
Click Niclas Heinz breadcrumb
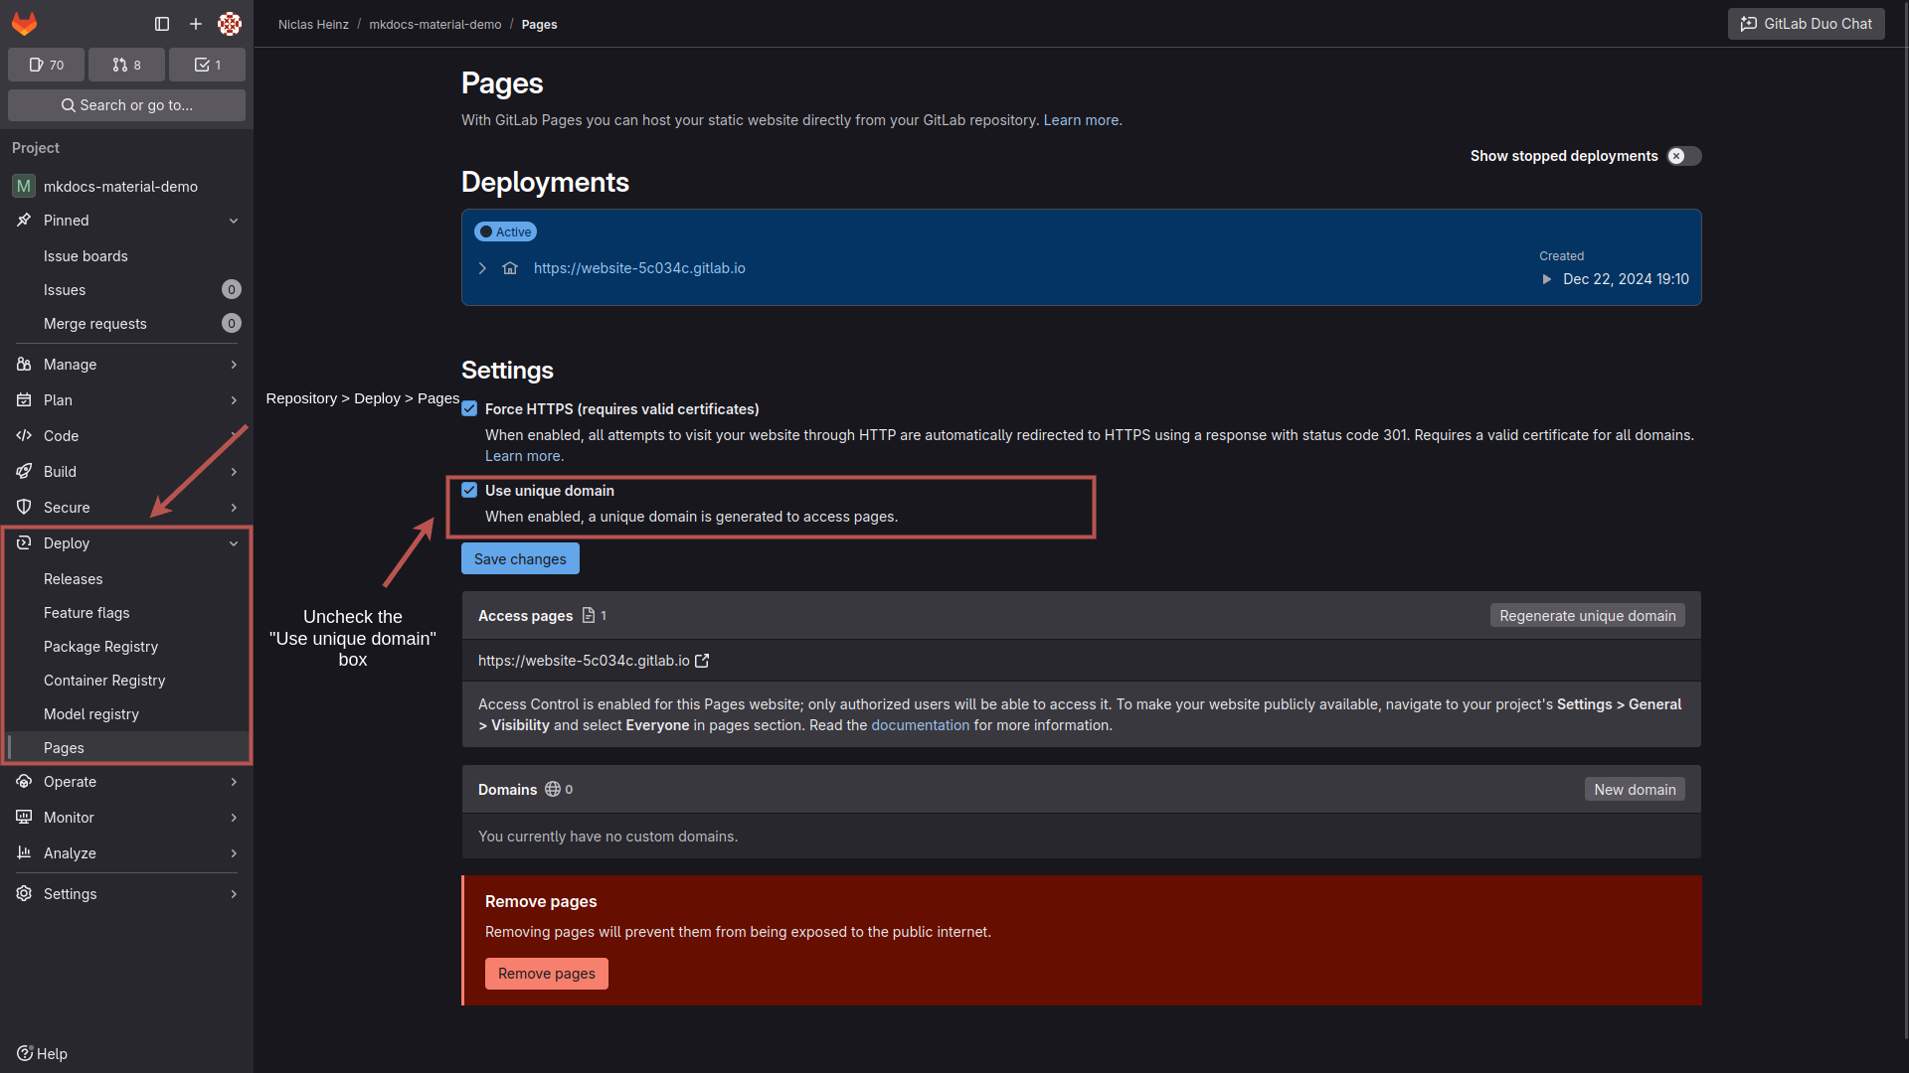coord(313,25)
